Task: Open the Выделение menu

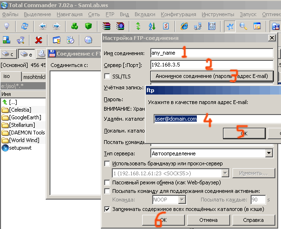Action: (38, 14)
